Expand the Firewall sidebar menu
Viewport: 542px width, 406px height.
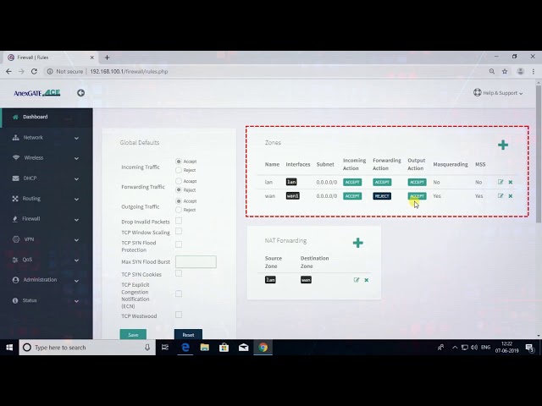point(47,219)
